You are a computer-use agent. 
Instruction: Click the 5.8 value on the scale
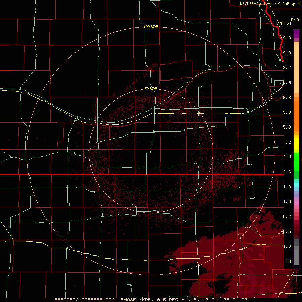pyautogui.click(x=287, y=112)
